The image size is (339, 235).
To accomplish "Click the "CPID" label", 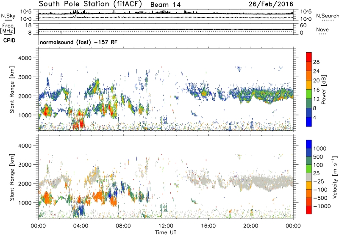I will coord(9,40).
